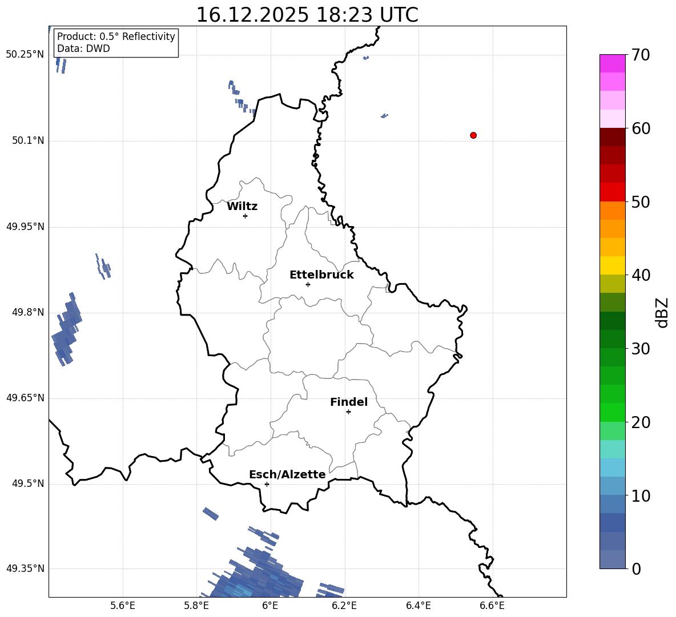Screen dimensions: 676x617
Task: Click the Findel station cross marker
Action: point(348,412)
